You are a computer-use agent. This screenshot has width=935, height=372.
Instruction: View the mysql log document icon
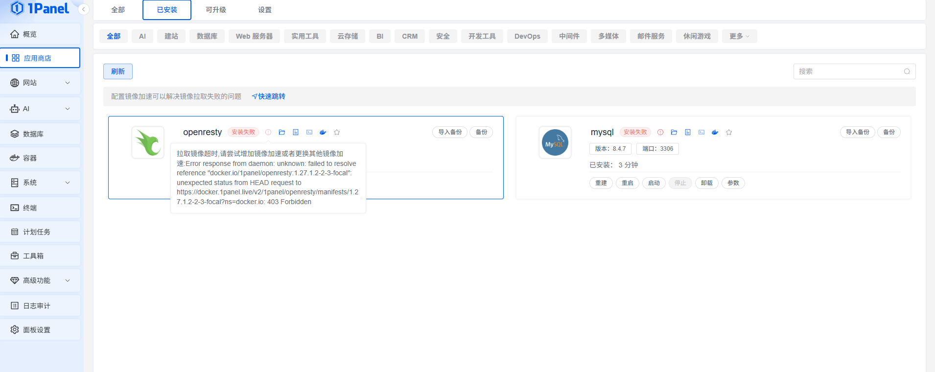[688, 132]
